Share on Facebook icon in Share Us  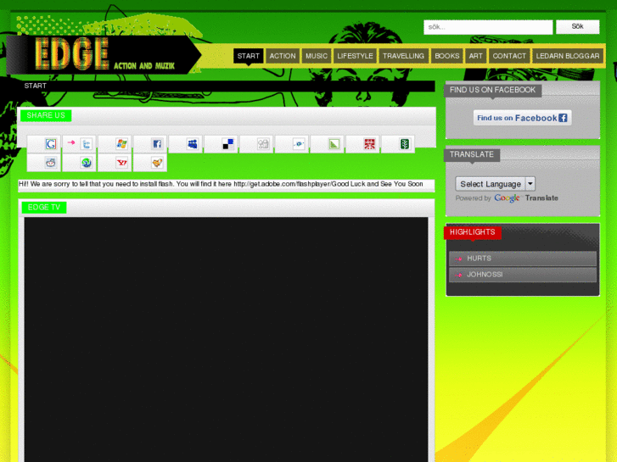tap(157, 144)
